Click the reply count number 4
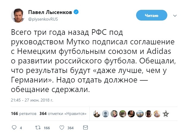Image resolution: width=189 pixels, height=137 pixels. click(x=21, y=128)
